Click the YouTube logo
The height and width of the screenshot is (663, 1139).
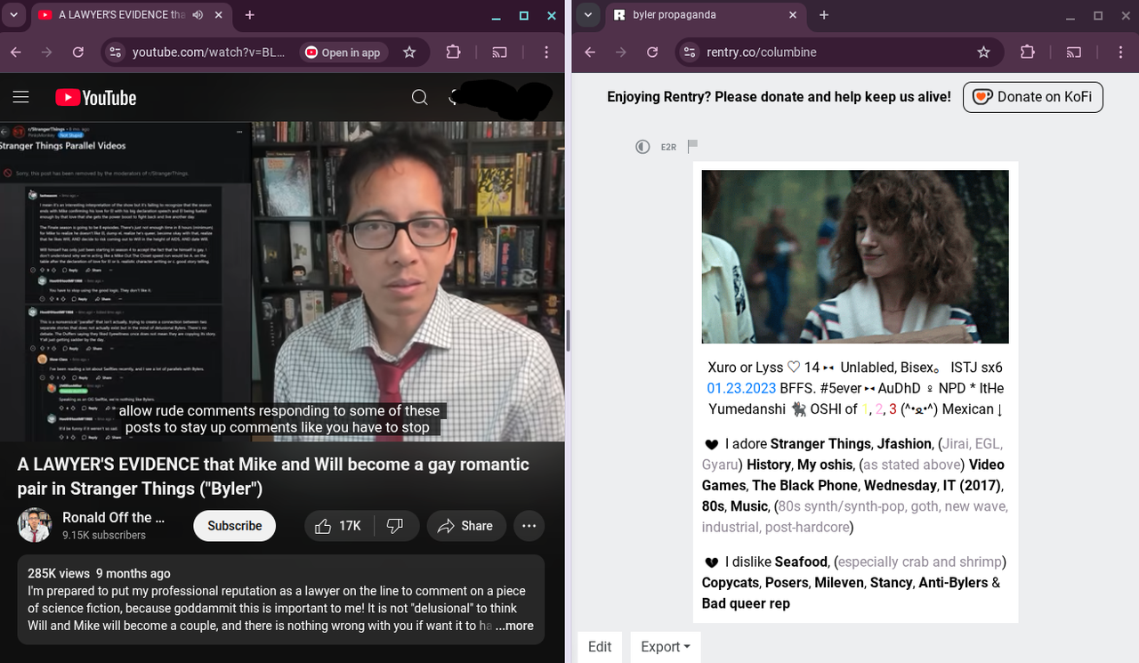tap(96, 97)
